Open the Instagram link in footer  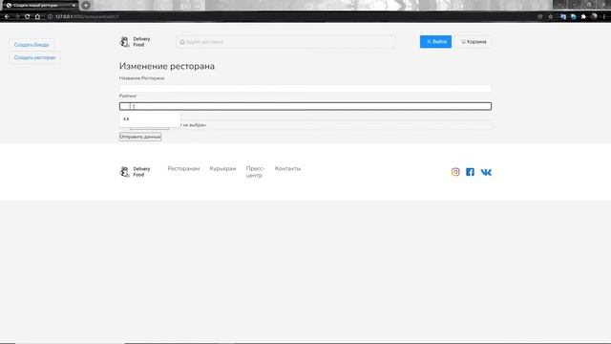455,172
